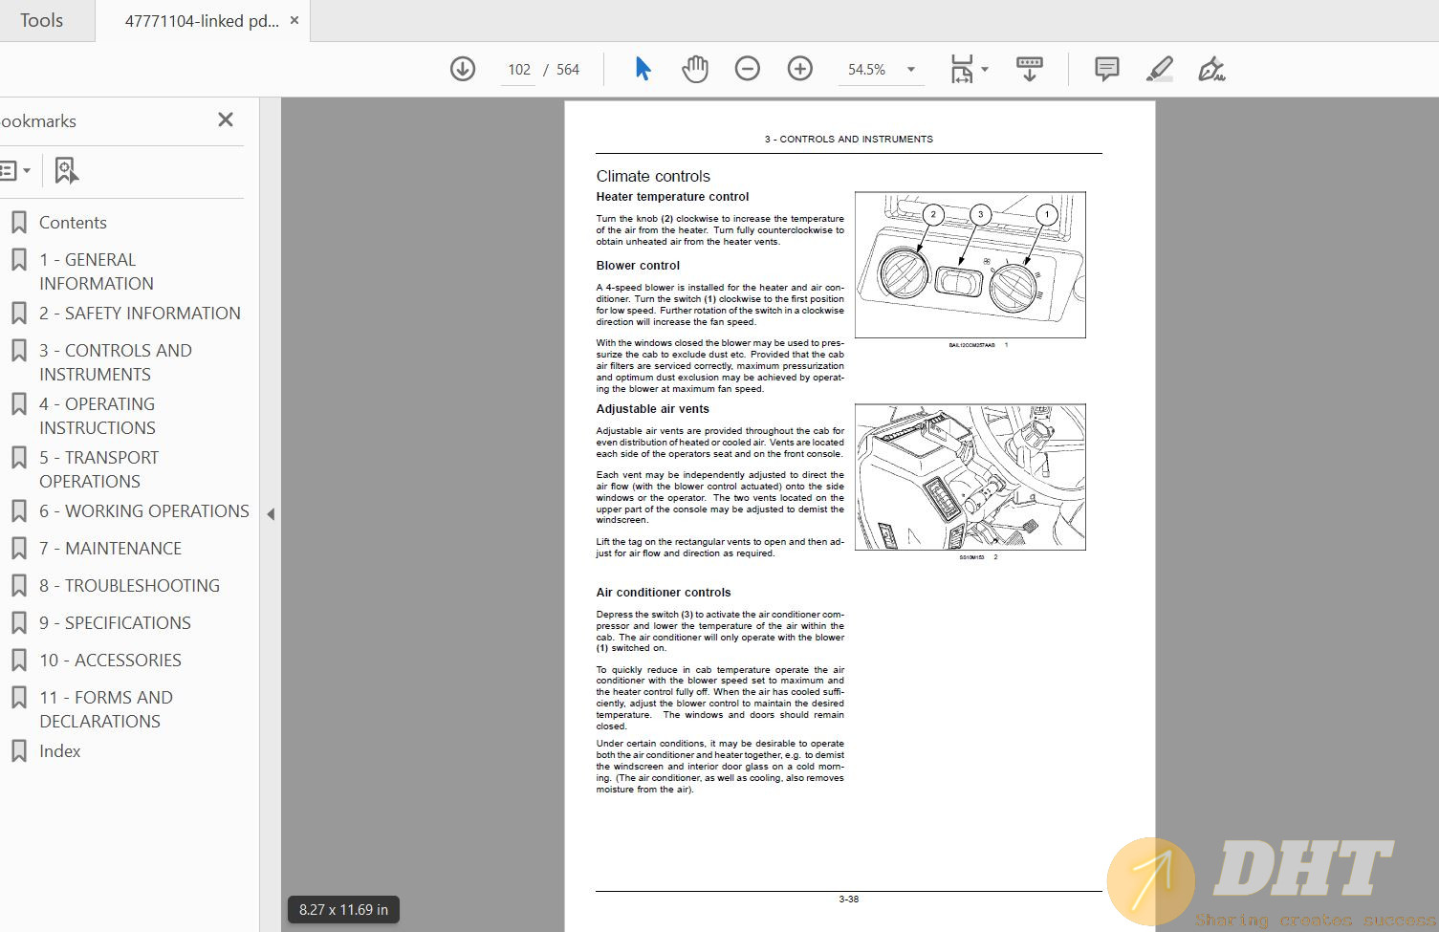Click the next page down arrow icon

(463, 69)
